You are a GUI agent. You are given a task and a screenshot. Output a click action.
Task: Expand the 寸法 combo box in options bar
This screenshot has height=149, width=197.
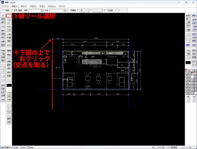pyautogui.click(x=64, y=10)
